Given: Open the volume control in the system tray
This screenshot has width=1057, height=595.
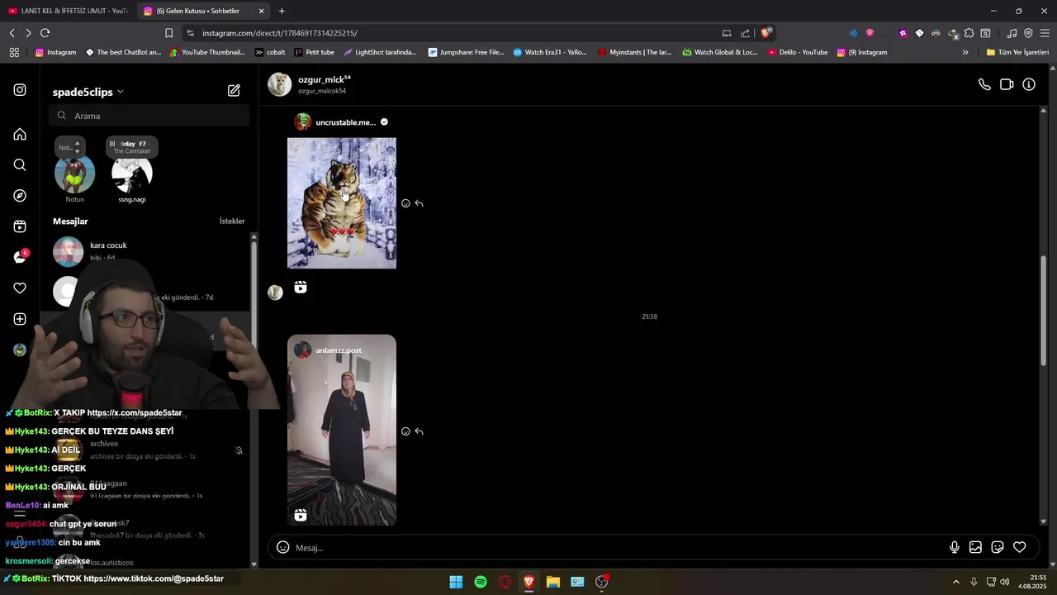Looking at the screenshot, I should pos(1005,582).
